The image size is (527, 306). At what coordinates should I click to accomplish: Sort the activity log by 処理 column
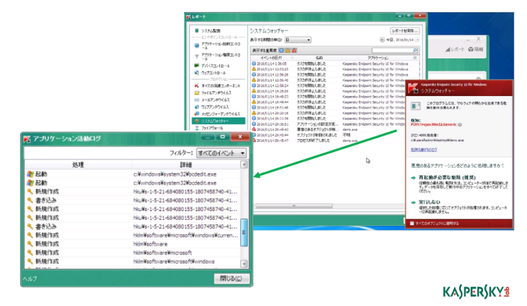[x=78, y=164]
